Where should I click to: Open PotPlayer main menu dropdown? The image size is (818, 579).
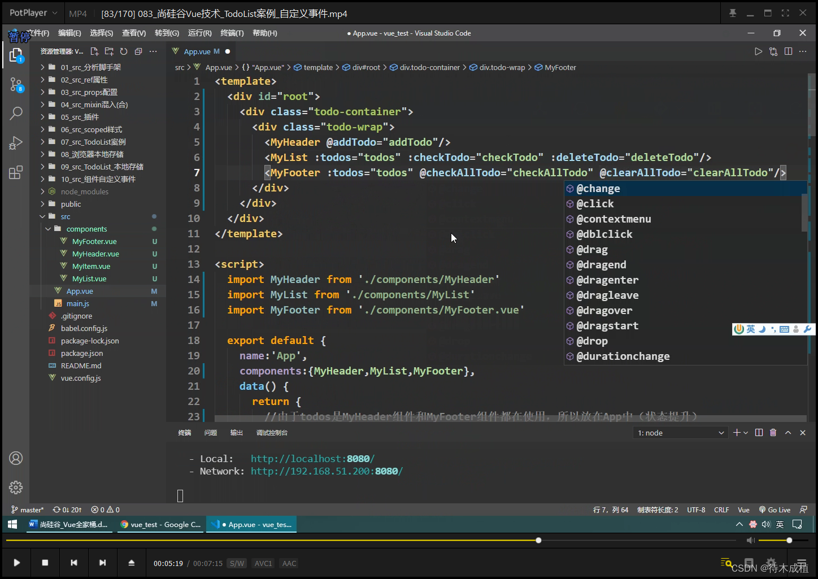click(x=33, y=13)
